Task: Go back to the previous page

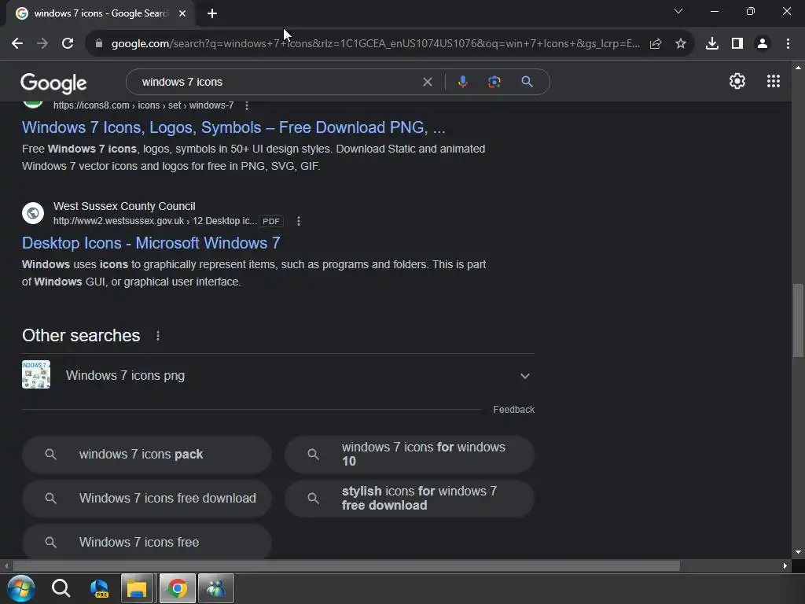Action: pyautogui.click(x=17, y=44)
